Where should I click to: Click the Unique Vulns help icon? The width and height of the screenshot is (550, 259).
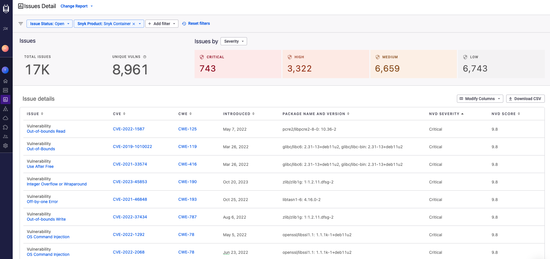coord(145,57)
